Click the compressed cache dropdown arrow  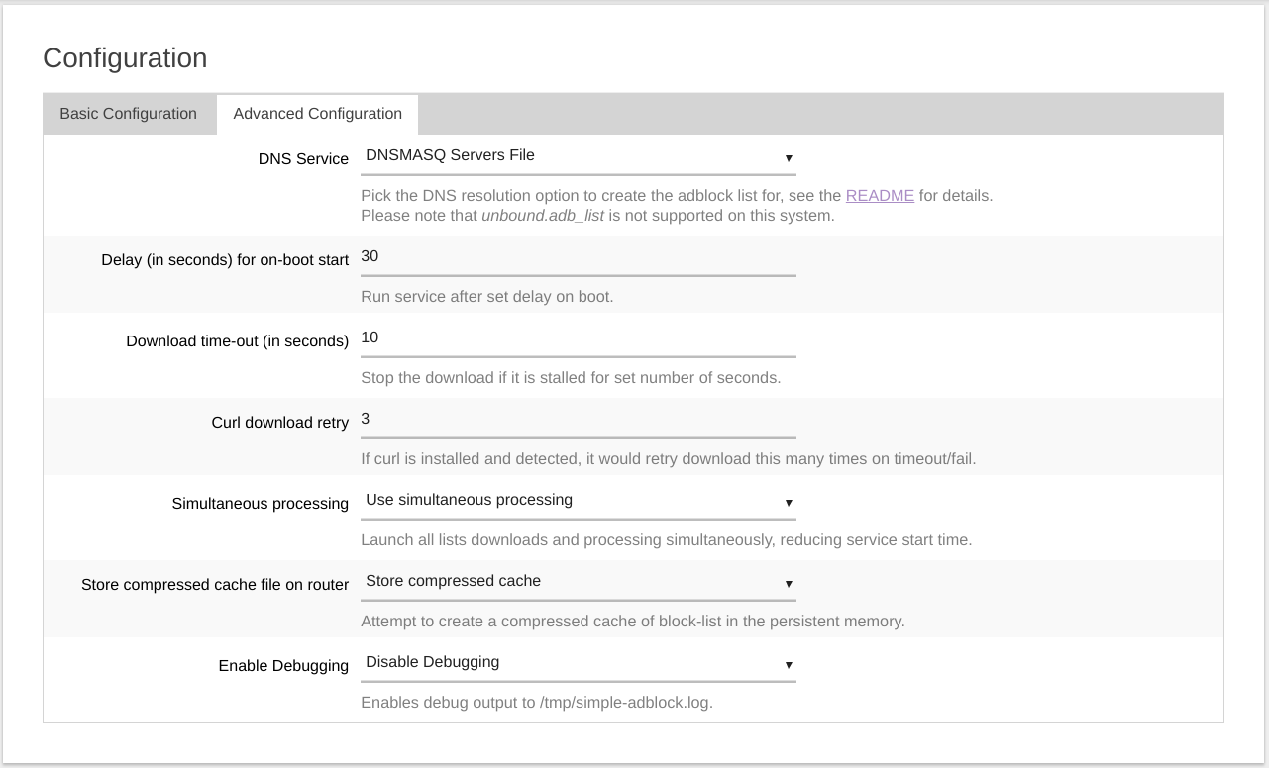789,584
